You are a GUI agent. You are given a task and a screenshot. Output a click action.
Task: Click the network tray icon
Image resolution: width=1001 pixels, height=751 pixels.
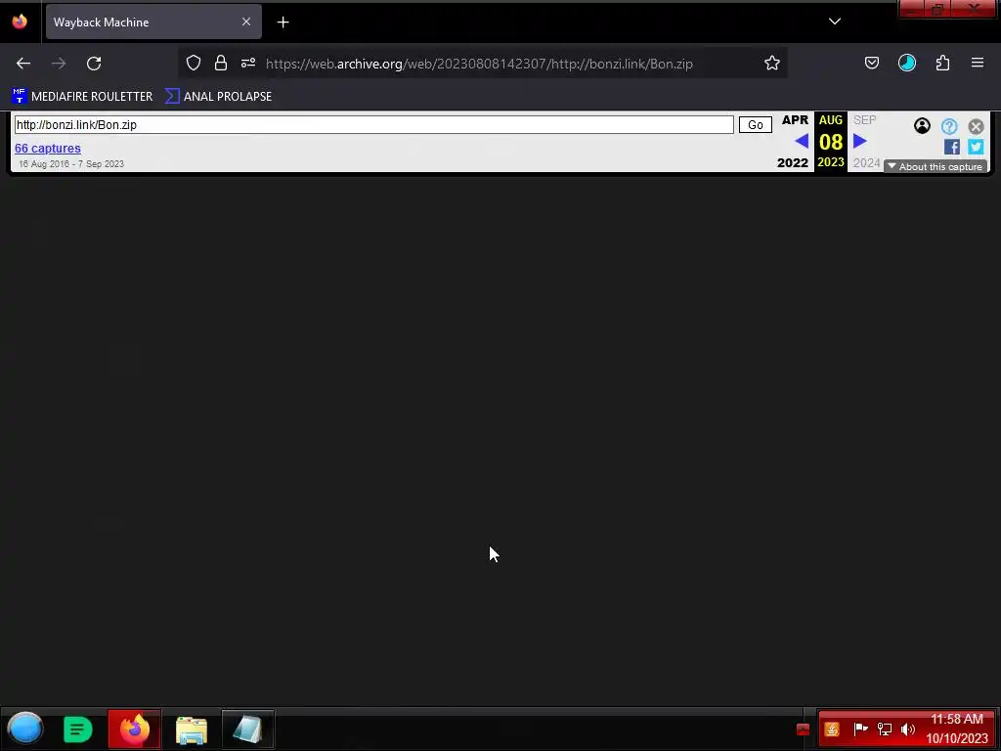[x=884, y=729]
